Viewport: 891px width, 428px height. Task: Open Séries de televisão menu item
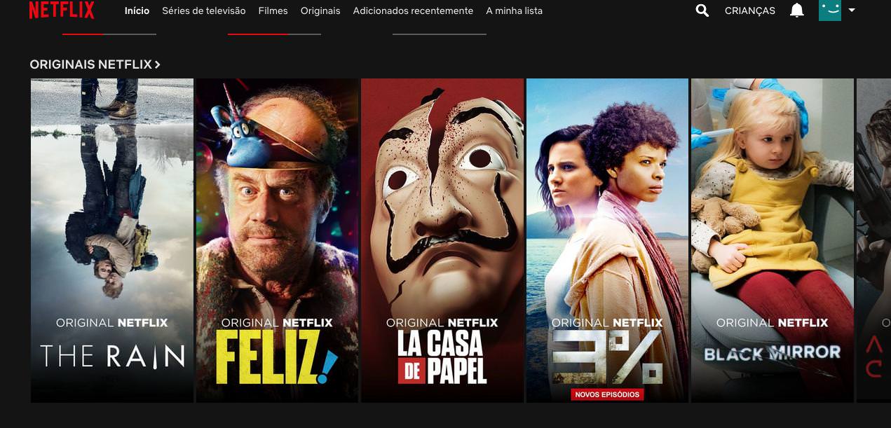tap(204, 11)
